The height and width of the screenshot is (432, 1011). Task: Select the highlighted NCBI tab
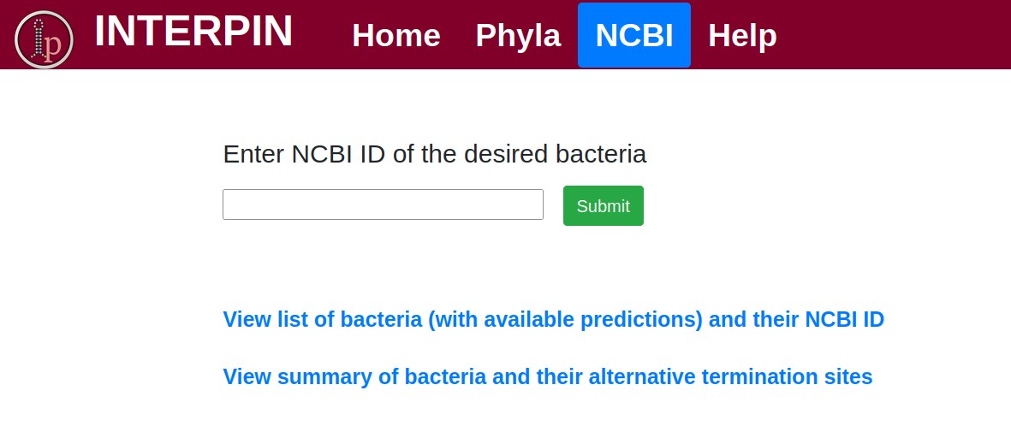click(x=633, y=35)
